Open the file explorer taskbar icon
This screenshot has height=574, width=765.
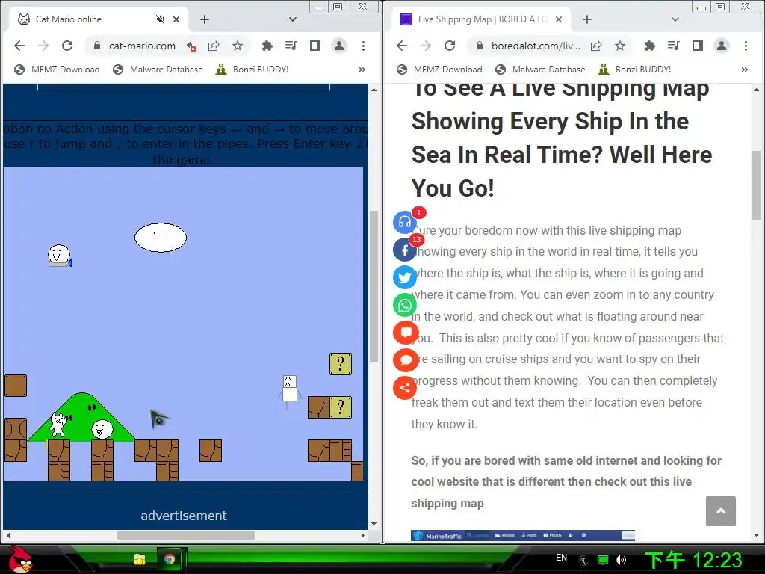(140, 559)
